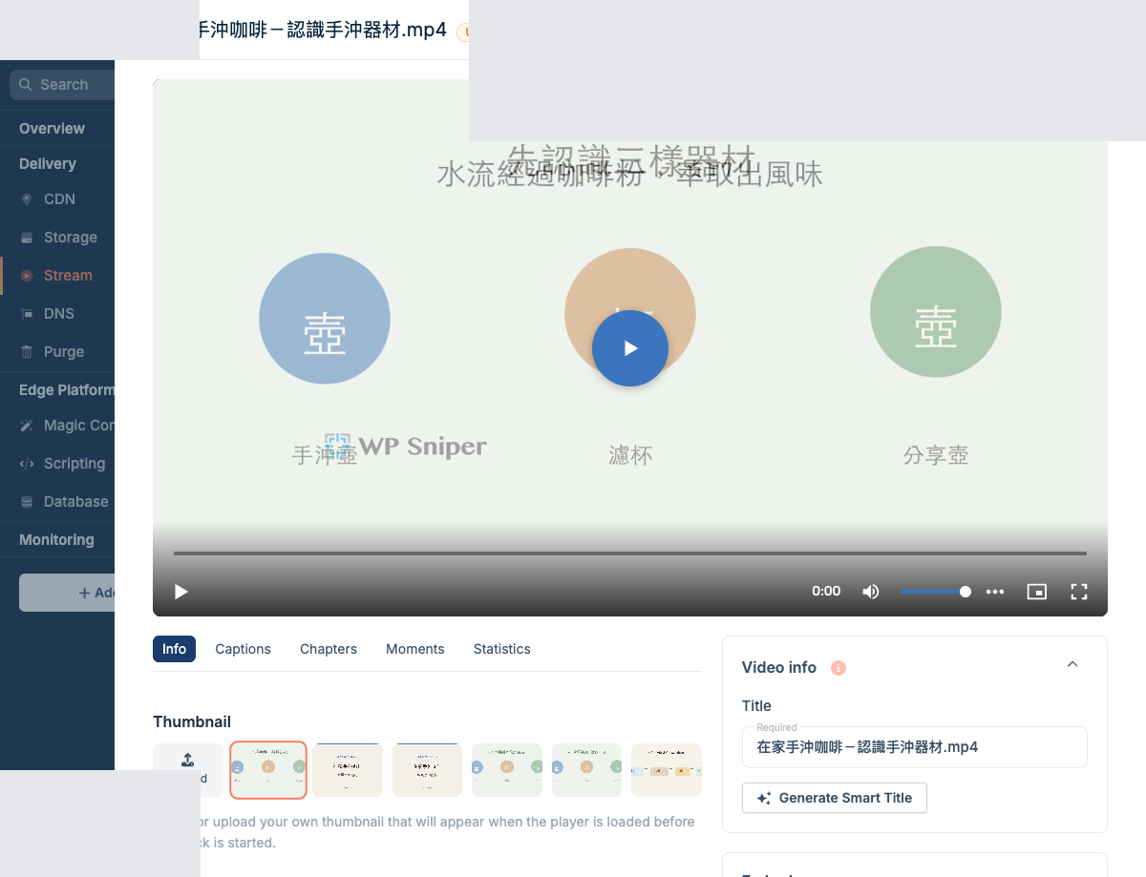The height and width of the screenshot is (877, 1146).
Task: Open Purge in the sidebar
Action: click(64, 352)
